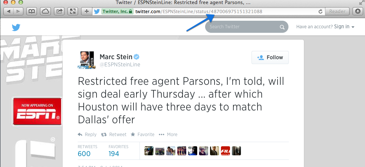Go forward with Safari's forward arrow

(x=18, y=11)
